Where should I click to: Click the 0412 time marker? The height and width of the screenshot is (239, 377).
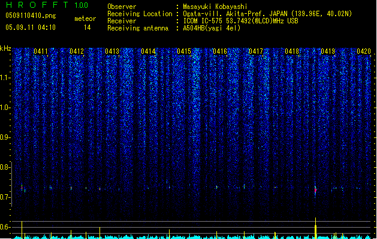[77, 51]
